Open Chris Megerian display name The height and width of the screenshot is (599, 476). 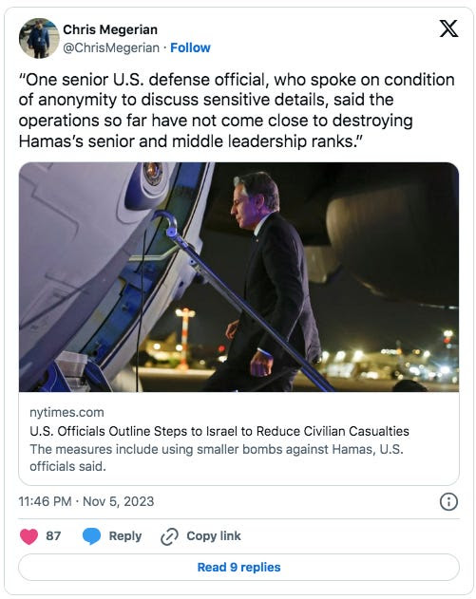click(110, 29)
